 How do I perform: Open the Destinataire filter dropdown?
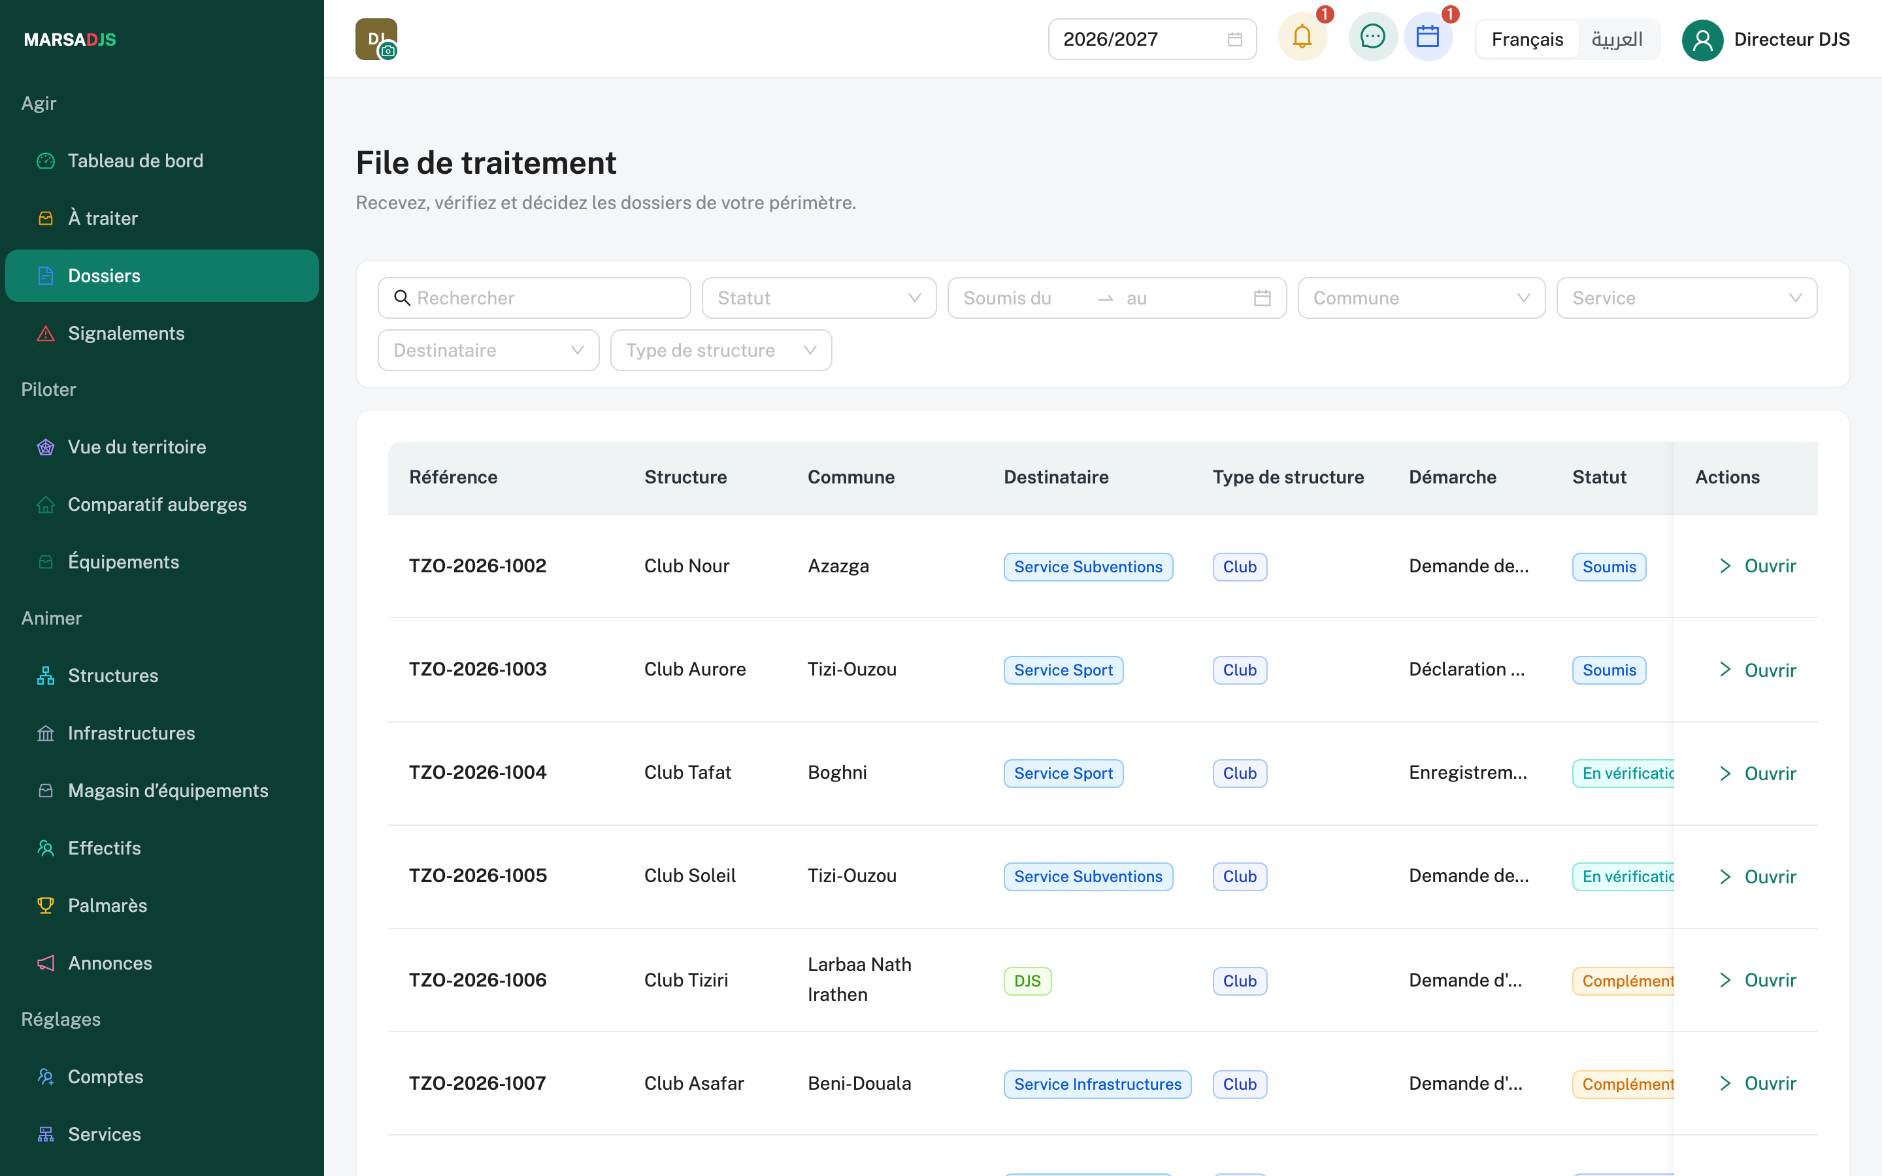(x=488, y=350)
